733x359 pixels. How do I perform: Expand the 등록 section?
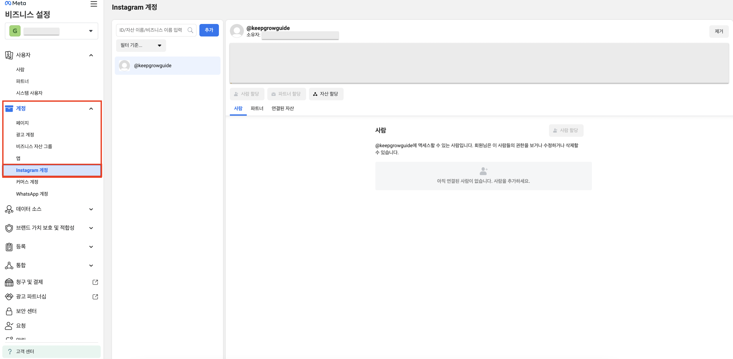[x=91, y=247]
